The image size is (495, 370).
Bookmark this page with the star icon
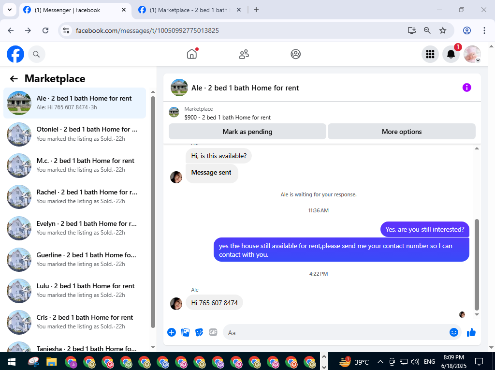pyautogui.click(x=443, y=30)
